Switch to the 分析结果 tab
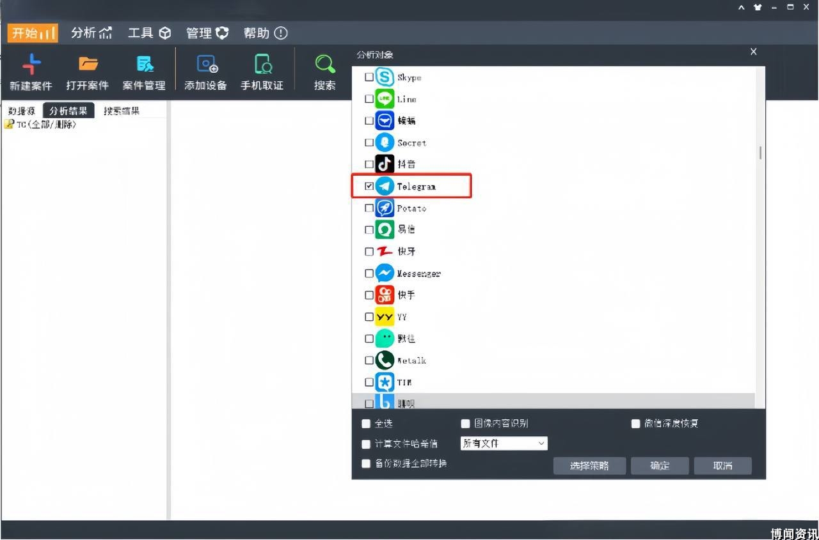The width and height of the screenshot is (819, 540). click(x=68, y=111)
